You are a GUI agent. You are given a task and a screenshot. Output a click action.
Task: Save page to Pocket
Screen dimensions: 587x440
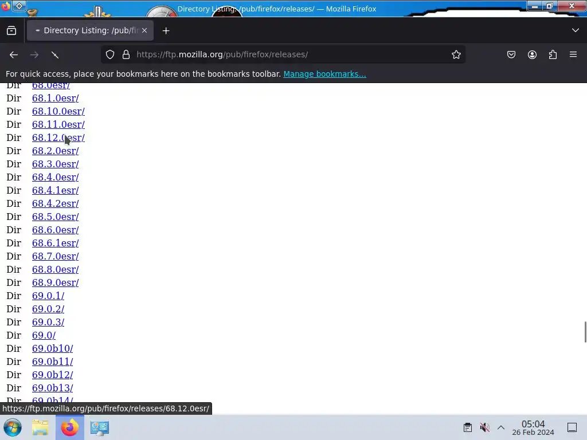(511, 54)
